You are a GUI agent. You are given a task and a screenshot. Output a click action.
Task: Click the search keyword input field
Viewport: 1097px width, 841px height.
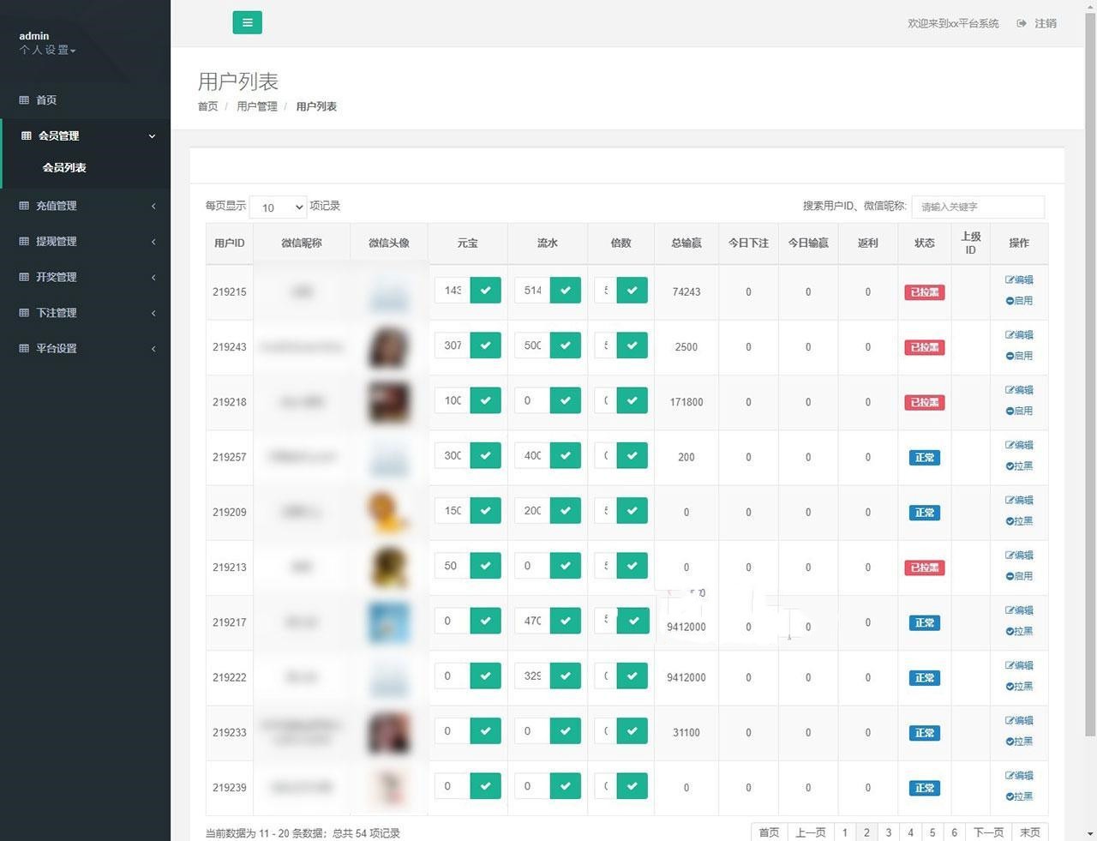tap(978, 207)
